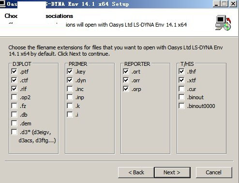Uncheck the .key extension under PRIMER
Viewport: 239px width, 183px height.
point(70,71)
